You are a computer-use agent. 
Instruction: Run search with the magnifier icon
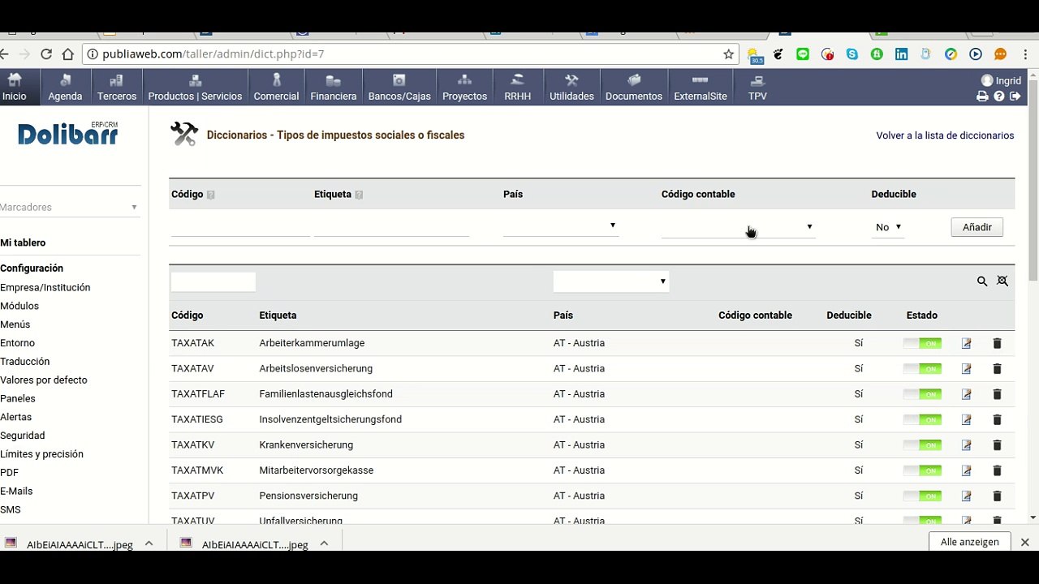pos(982,281)
